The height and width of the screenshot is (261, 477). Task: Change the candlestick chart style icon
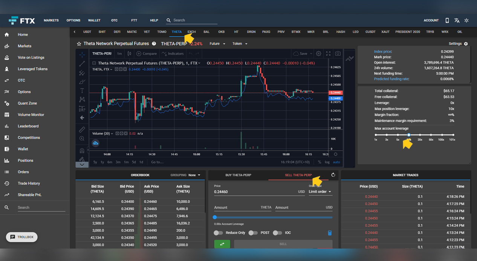pos(129,54)
